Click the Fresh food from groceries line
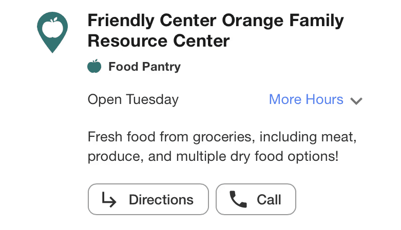 [x=222, y=137]
